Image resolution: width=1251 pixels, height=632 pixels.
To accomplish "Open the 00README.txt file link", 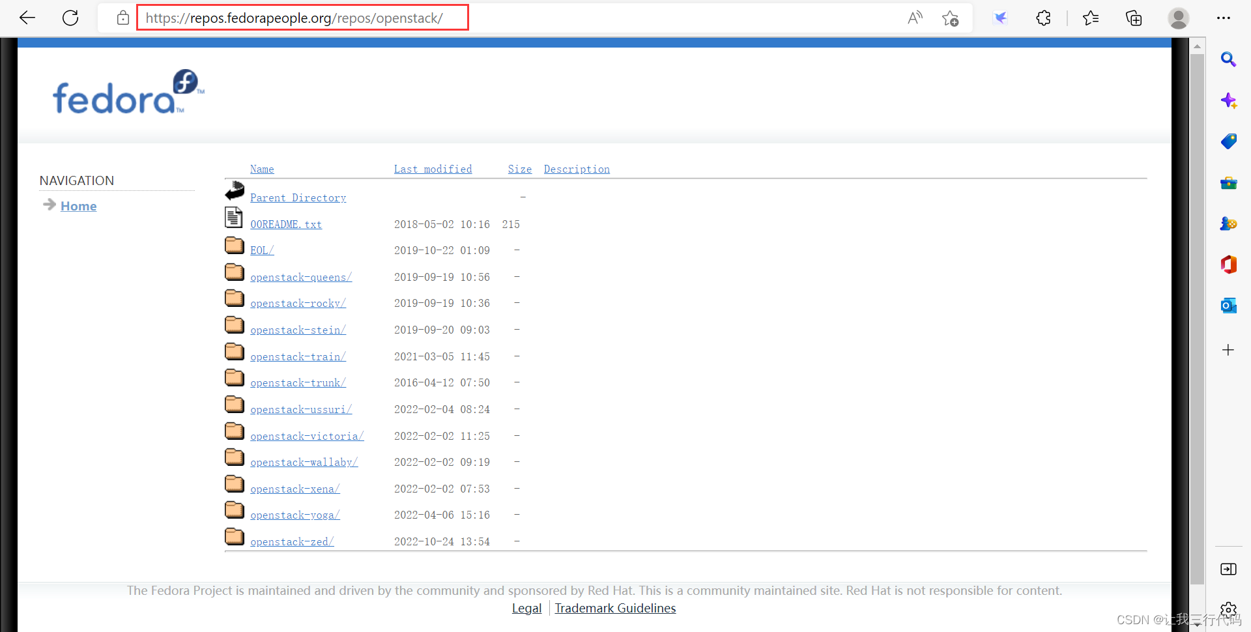I will pos(286,224).
